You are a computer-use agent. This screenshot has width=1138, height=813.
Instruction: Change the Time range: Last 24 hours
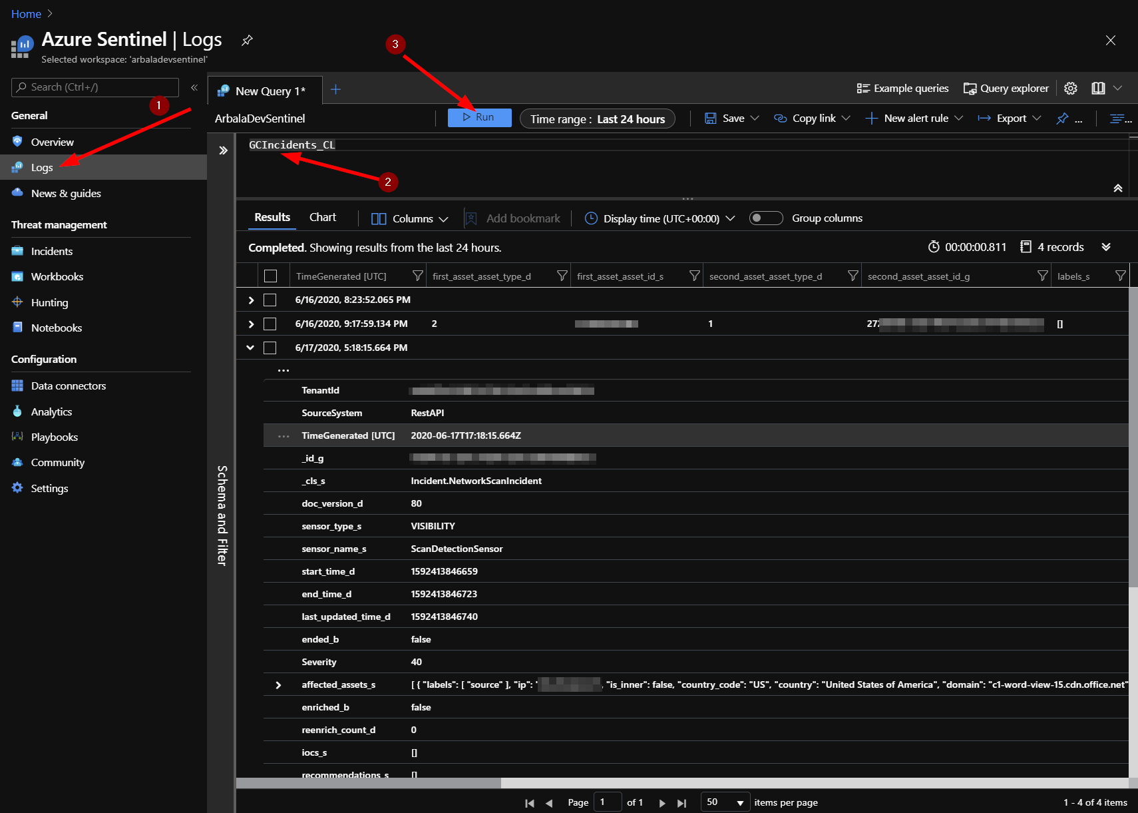pos(598,119)
